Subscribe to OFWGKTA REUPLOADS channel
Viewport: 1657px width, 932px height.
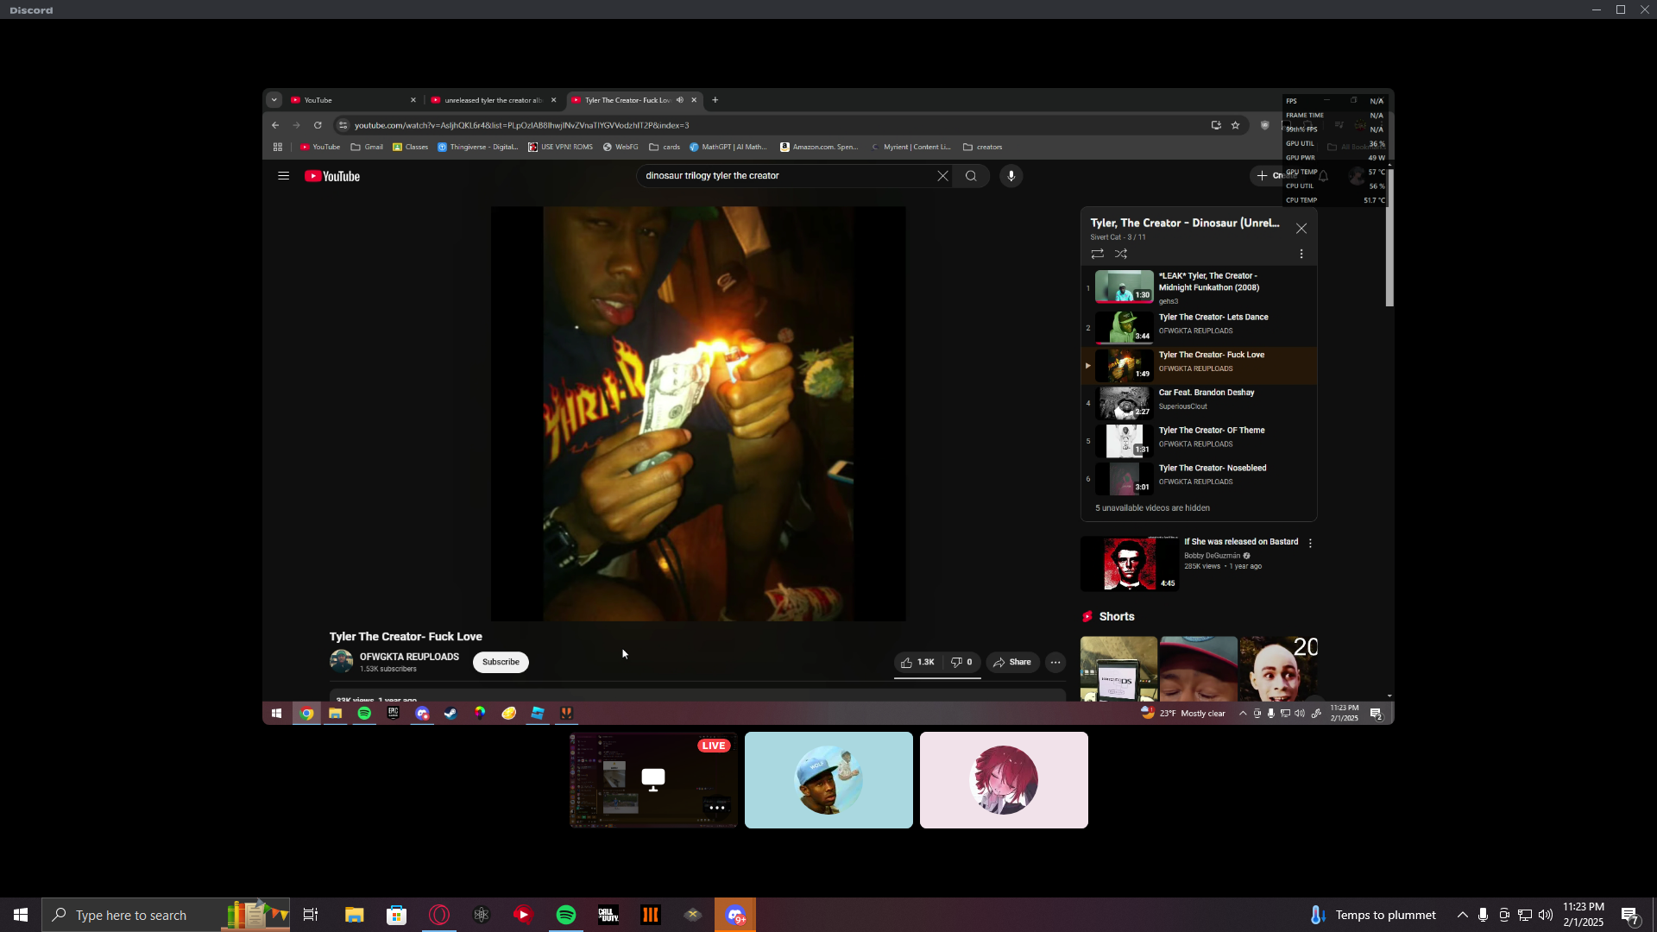point(501,662)
